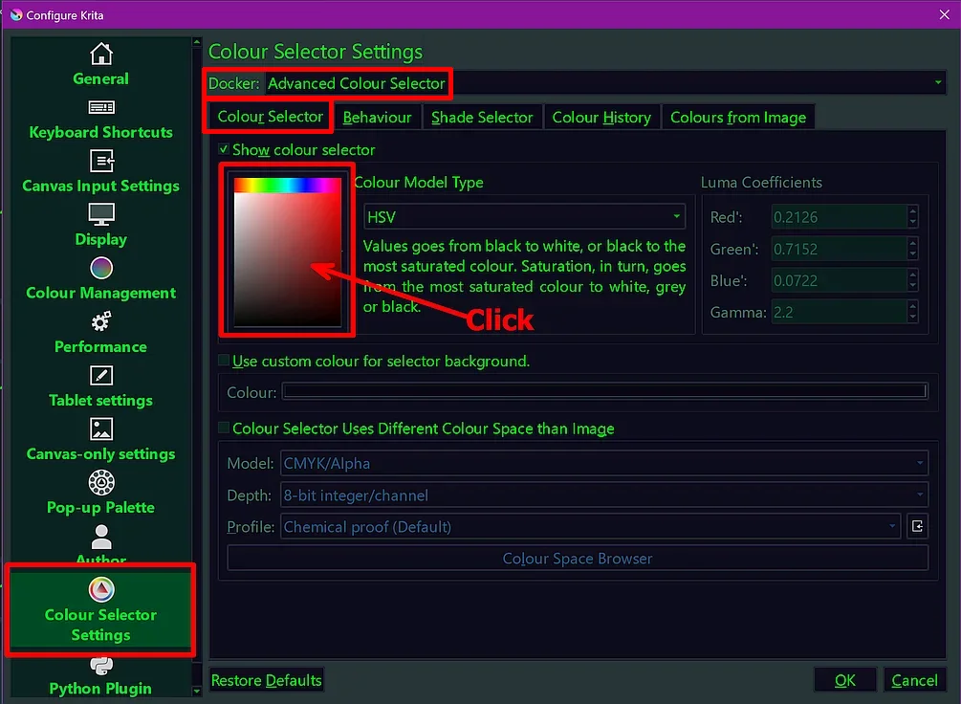Enable Colour Selector Uses Different Colour Space

point(224,428)
